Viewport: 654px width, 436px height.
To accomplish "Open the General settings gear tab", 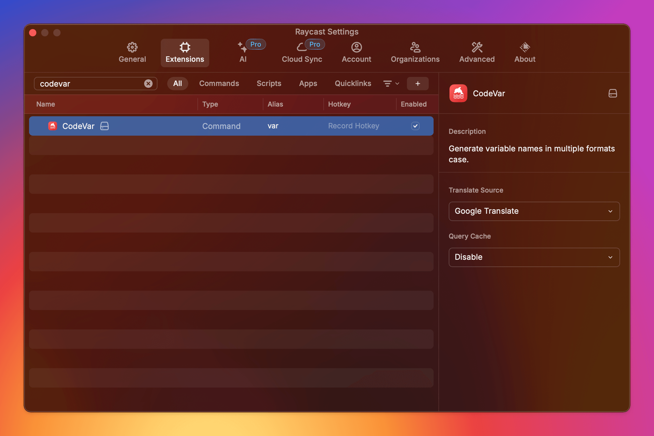I will click(x=132, y=53).
